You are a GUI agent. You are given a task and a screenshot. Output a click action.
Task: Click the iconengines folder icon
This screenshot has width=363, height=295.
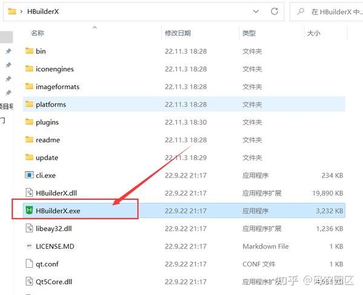pos(29,68)
